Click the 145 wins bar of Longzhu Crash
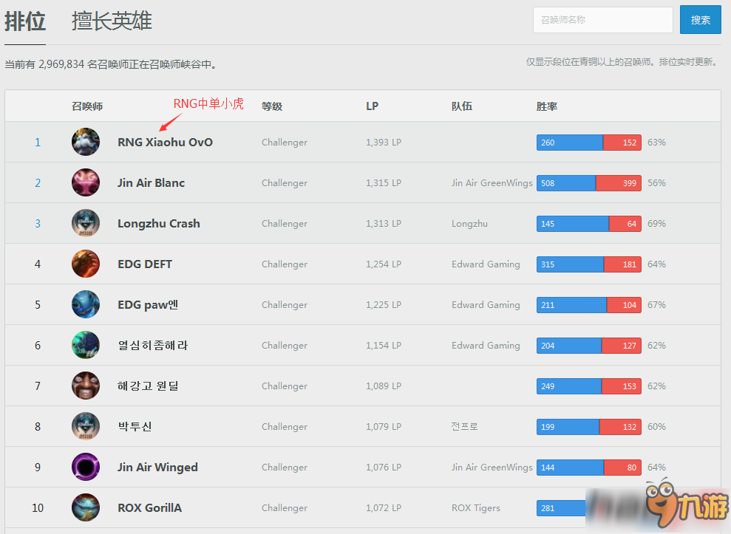Viewport: 731px width, 534px height. 573,224
